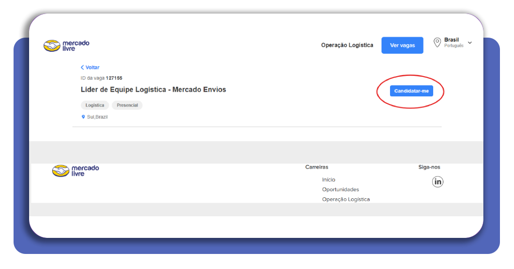Click the Carreiras footer heading
This screenshot has height=269, width=514.
coord(317,167)
